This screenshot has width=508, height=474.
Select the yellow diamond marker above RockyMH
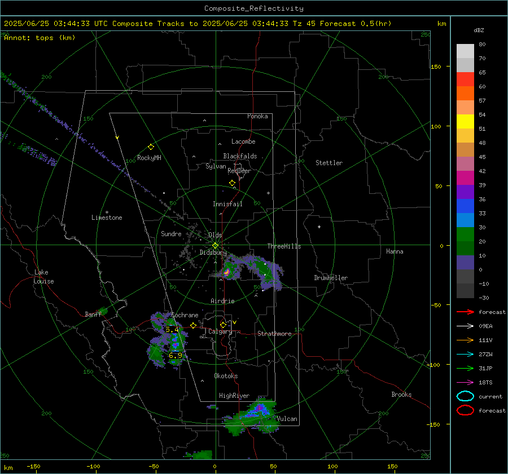151,147
